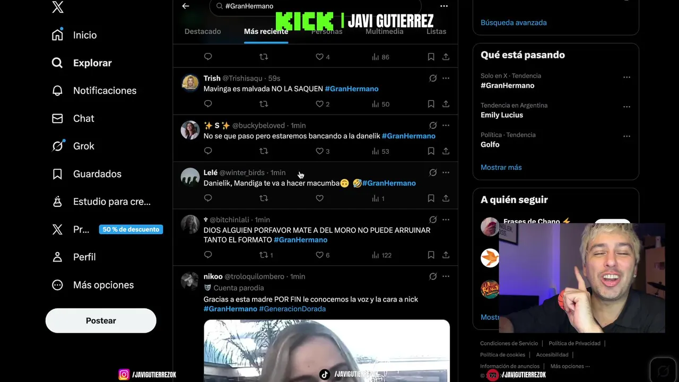Open options for #GranHermano trend
Viewport: 679px width, 382px height.
(626, 77)
